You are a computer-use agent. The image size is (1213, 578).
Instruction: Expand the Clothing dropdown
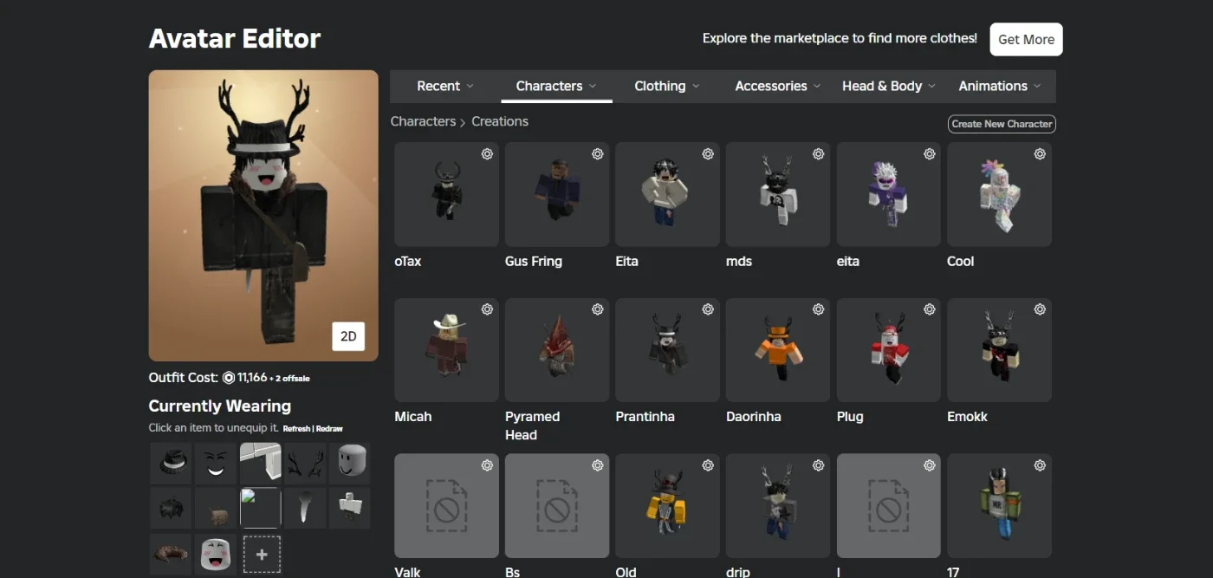(667, 86)
